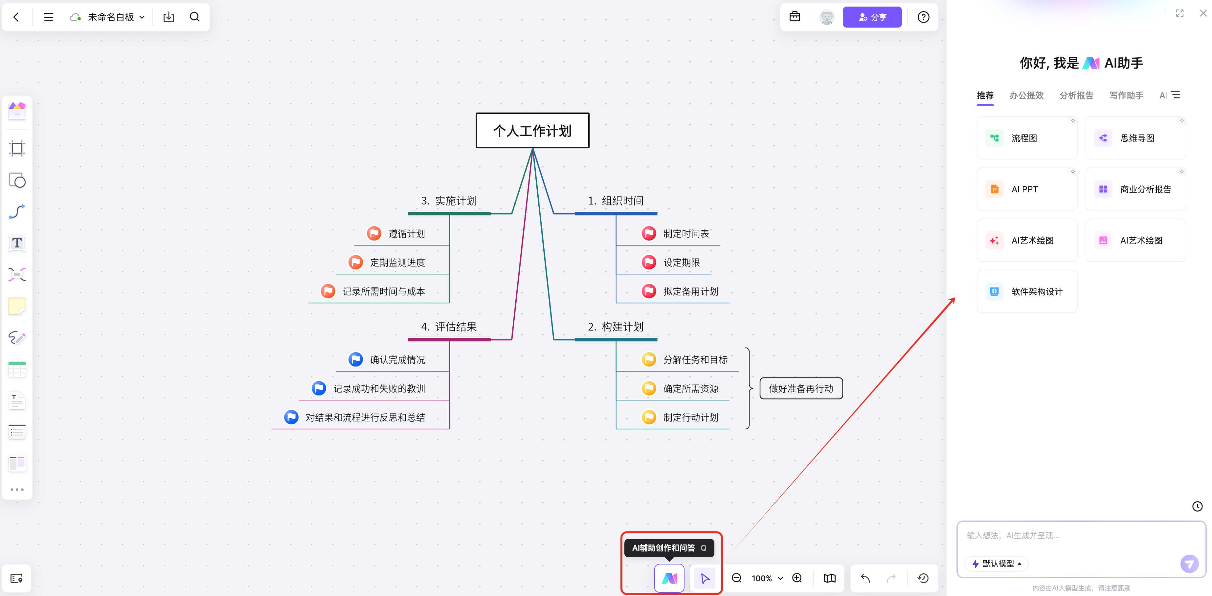Click the blue flag beside 确认完成情况
Image resolution: width=1212 pixels, height=596 pixels.
click(x=355, y=360)
